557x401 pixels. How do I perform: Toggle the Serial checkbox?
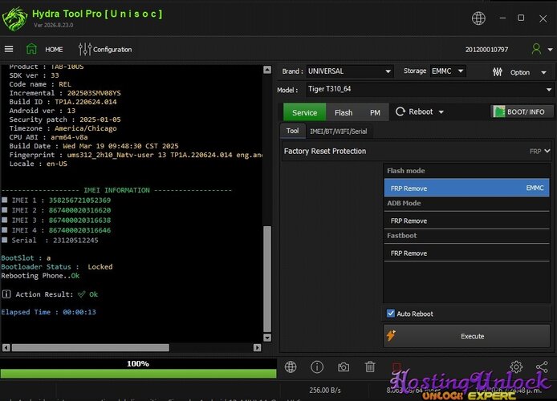(x=5, y=240)
